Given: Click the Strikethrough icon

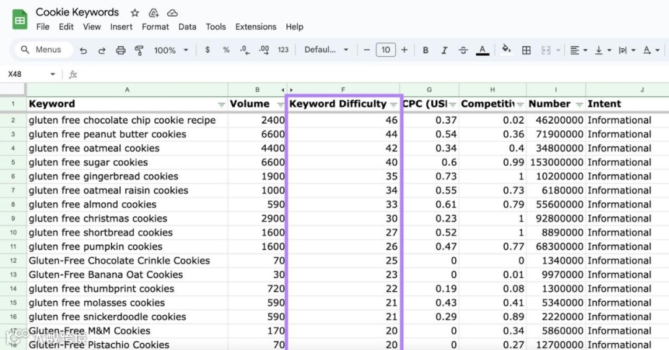Looking at the screenshot, I should tap(463, 50).
